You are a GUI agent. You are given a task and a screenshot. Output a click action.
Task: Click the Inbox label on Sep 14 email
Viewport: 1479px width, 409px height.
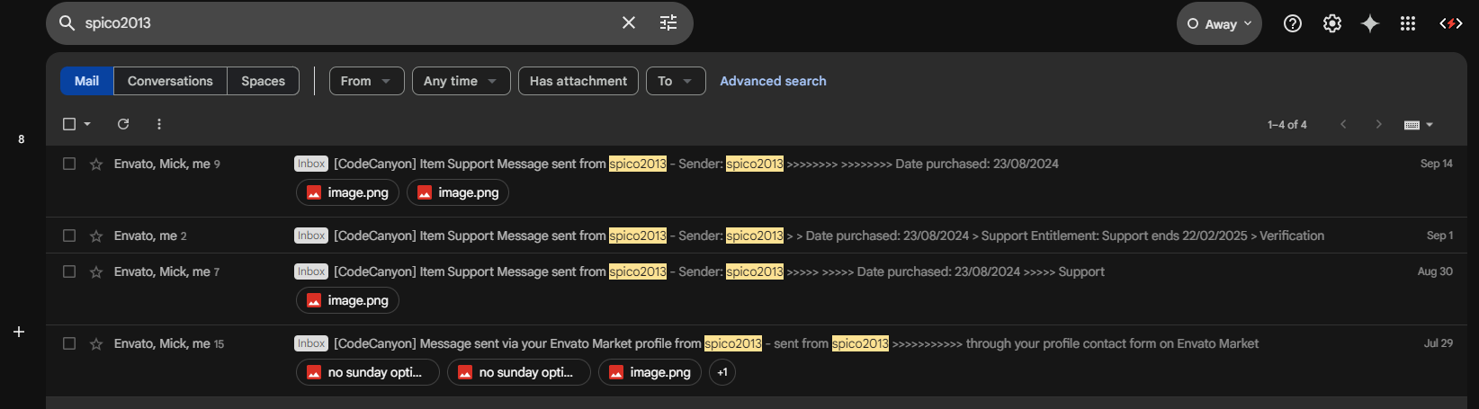(311, 164)
